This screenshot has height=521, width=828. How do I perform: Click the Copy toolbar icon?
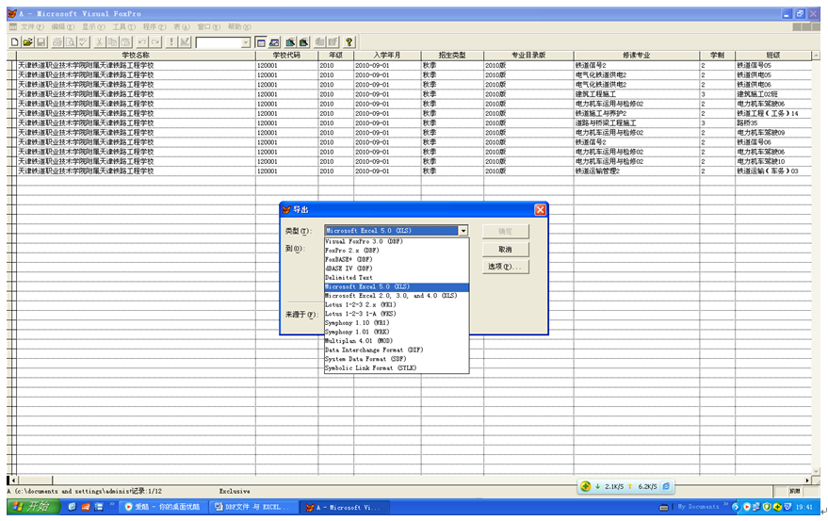pos(112,42)
